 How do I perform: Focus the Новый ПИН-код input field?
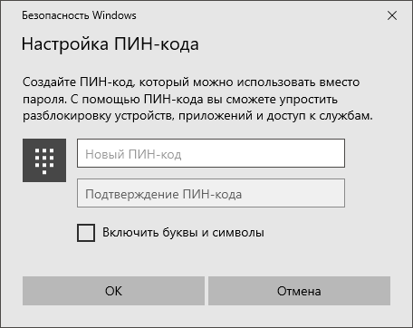pos(211,153)
